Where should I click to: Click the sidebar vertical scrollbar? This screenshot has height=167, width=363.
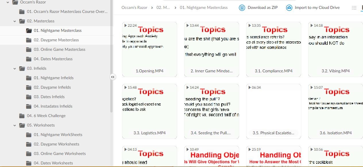111,57
